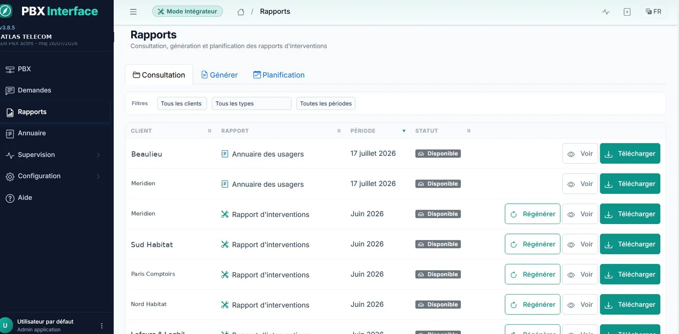Click tools icon in Paris Comptoirs row
The image size is (679, 334).
click(x=225, y=275)
